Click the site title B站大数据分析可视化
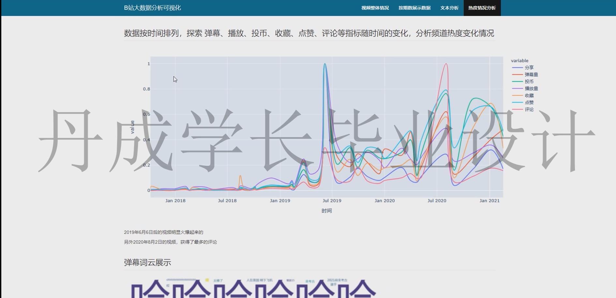This screenshot has height=298, width=616. pyautogui.click(x=152, y=8)
